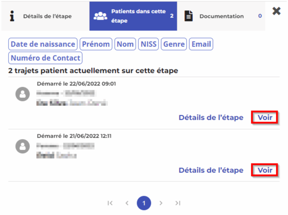Screen dimensions: 288x215
Task: Click the info icon beside Détails de l'étape
Action: coord(12,16)
